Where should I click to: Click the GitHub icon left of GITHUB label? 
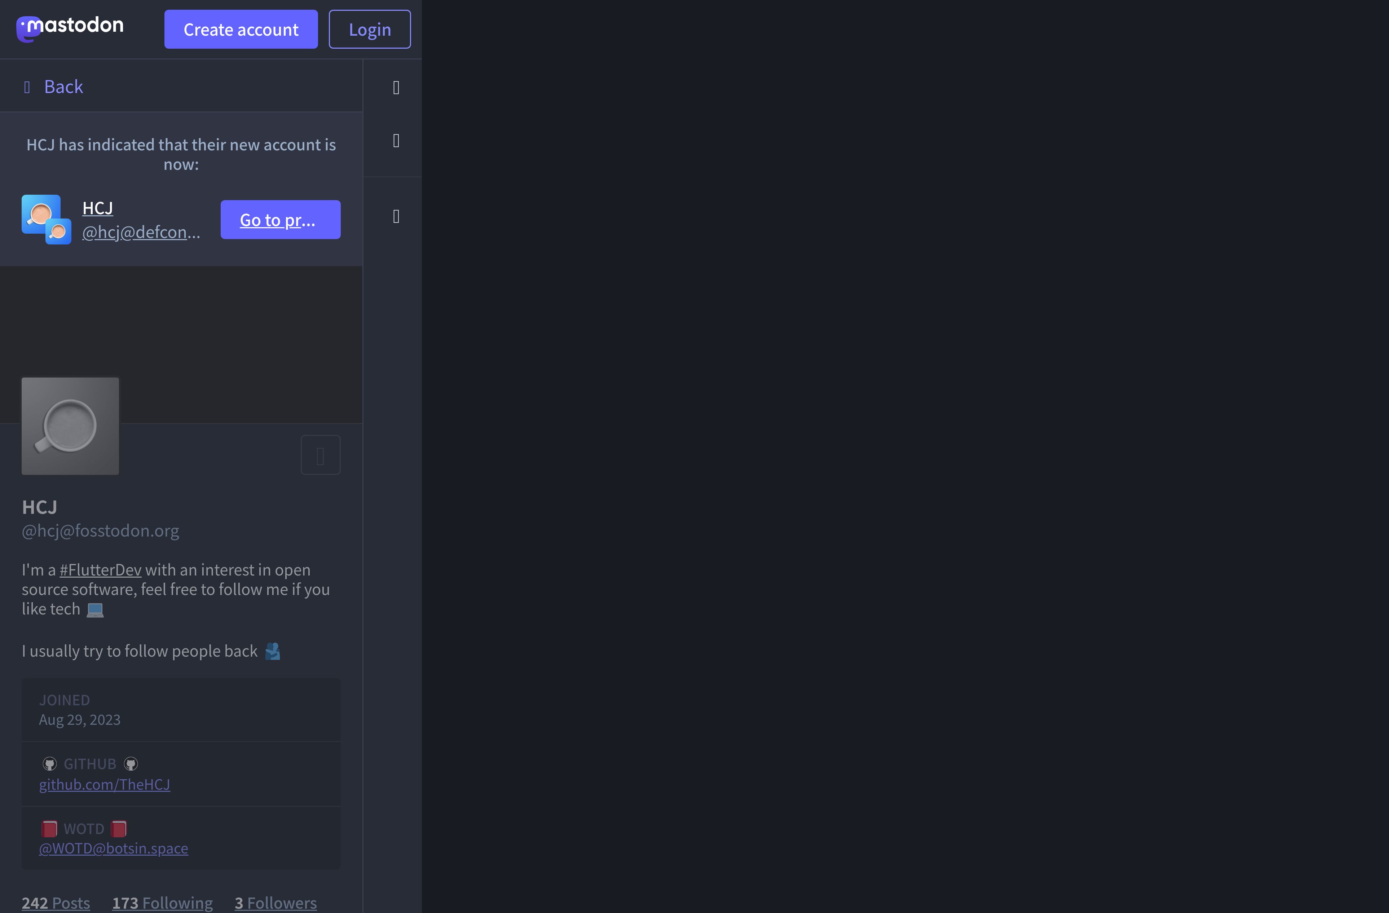(50, 764)
